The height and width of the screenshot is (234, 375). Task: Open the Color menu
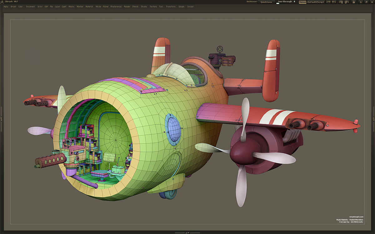pyautogui.click(x=20, y=7)
